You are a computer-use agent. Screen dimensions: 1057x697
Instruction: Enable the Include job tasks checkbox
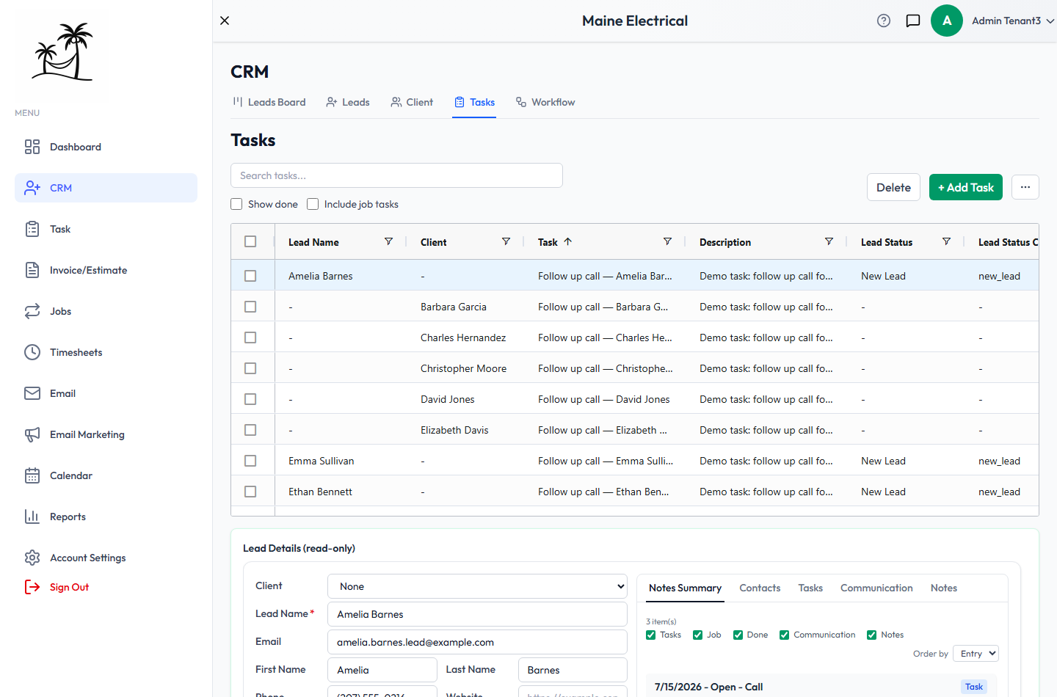click(313, 204)
